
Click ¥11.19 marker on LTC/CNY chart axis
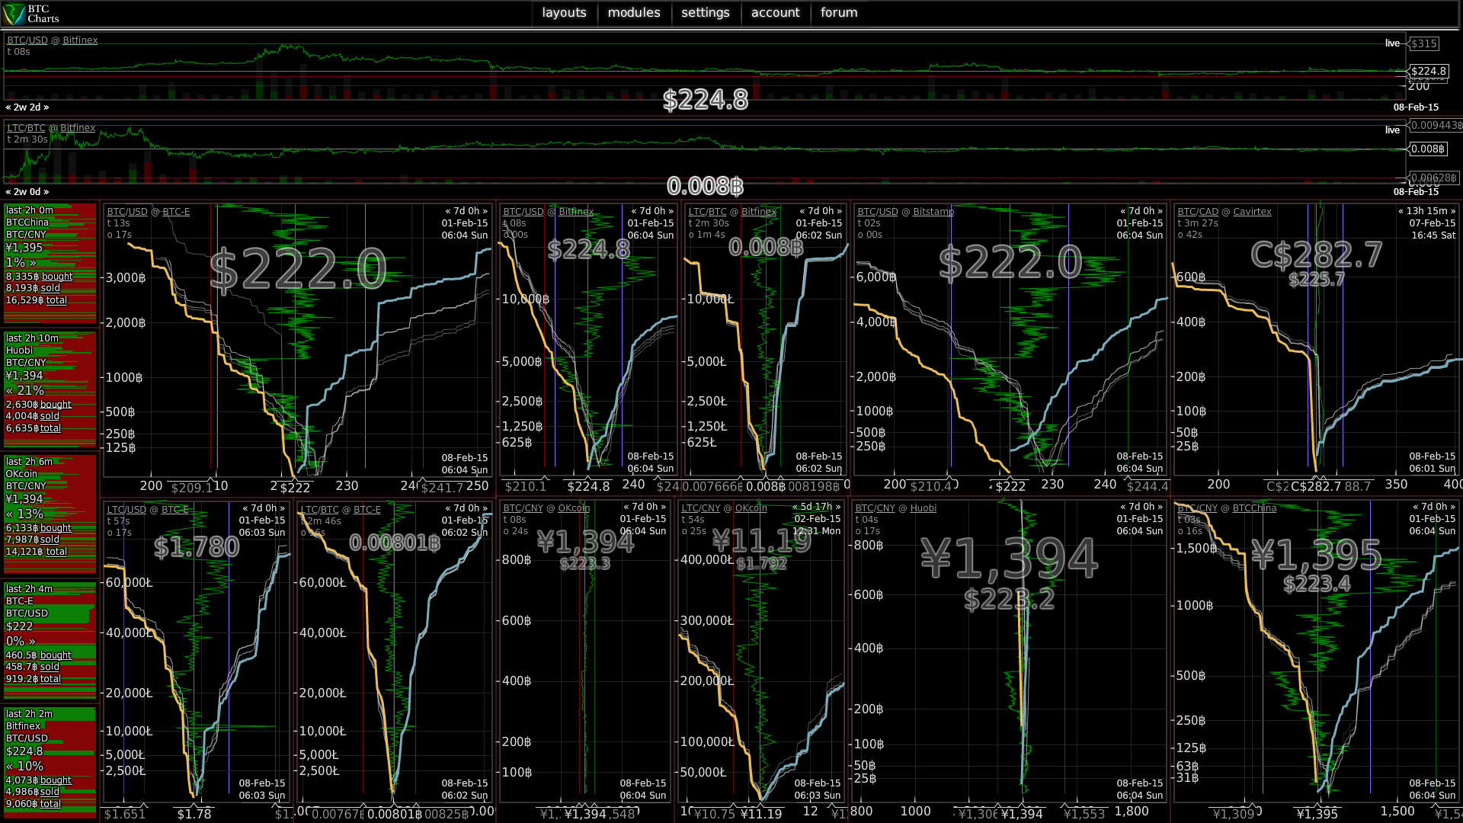(x=760, y=814)
